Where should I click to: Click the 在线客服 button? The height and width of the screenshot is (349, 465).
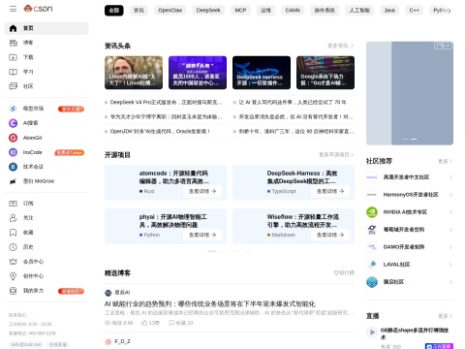[58, 345]
